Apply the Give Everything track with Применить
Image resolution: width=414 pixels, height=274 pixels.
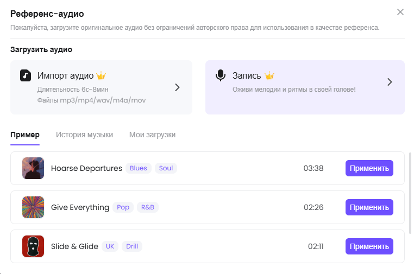pyautogui.click(x=369, y=207)
